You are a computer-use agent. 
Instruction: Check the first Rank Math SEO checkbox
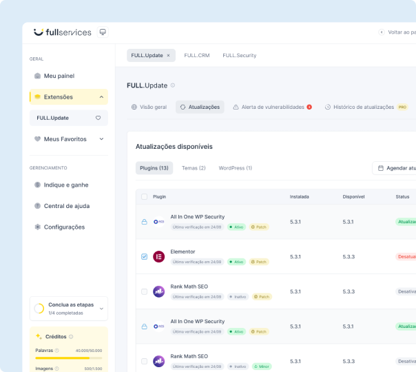point(144,291)
